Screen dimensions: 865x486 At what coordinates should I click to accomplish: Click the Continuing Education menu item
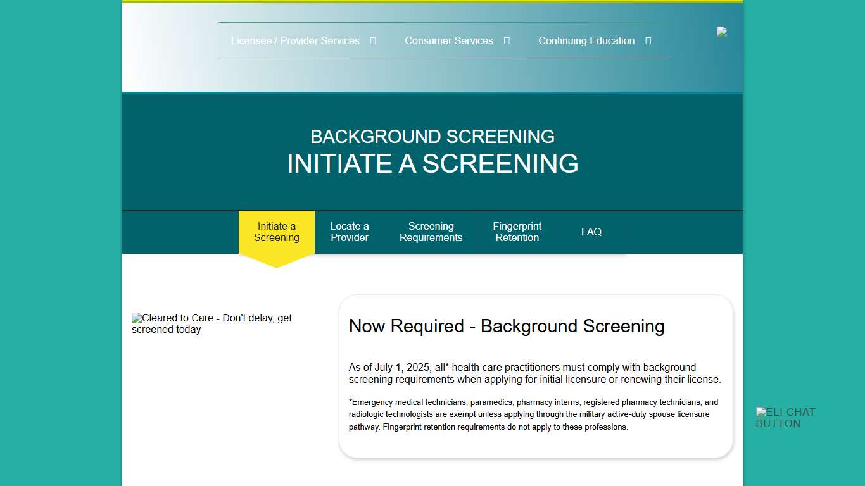coord(586,40)
